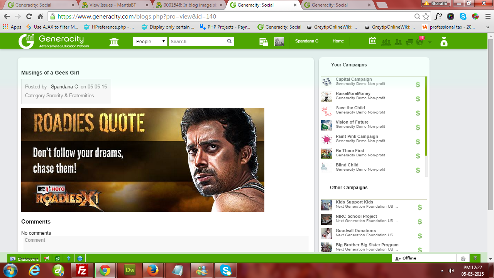The height and width of the screenshot is (278, 494).
Task: Click dollar icon beside NIRC School Project
Action: (420, 222)
